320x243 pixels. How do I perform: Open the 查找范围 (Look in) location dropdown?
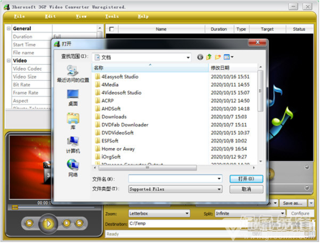pyautogui.click(x=188, y=58)
